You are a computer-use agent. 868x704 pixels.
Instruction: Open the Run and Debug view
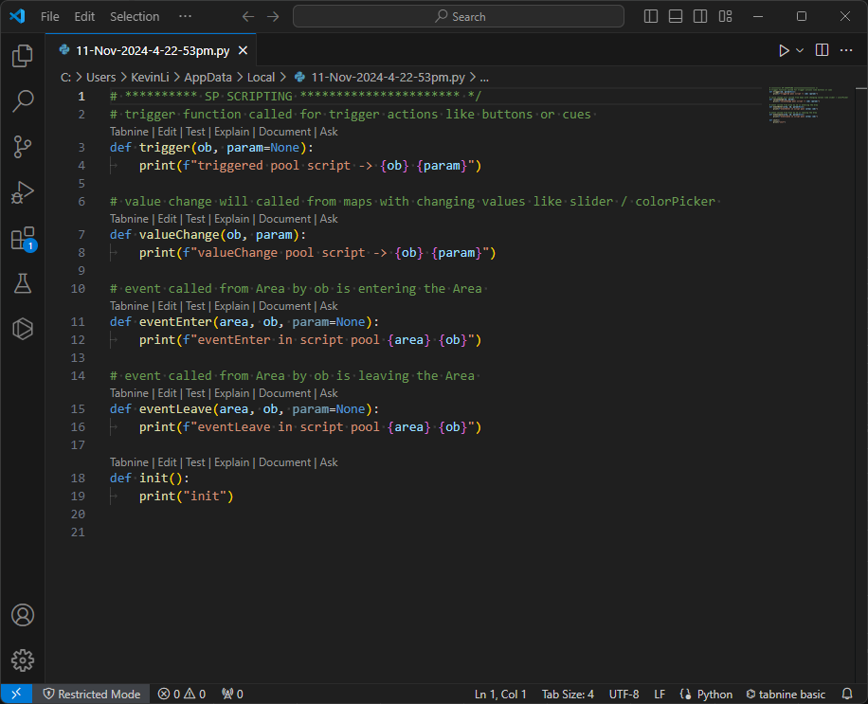click(23, 192)
